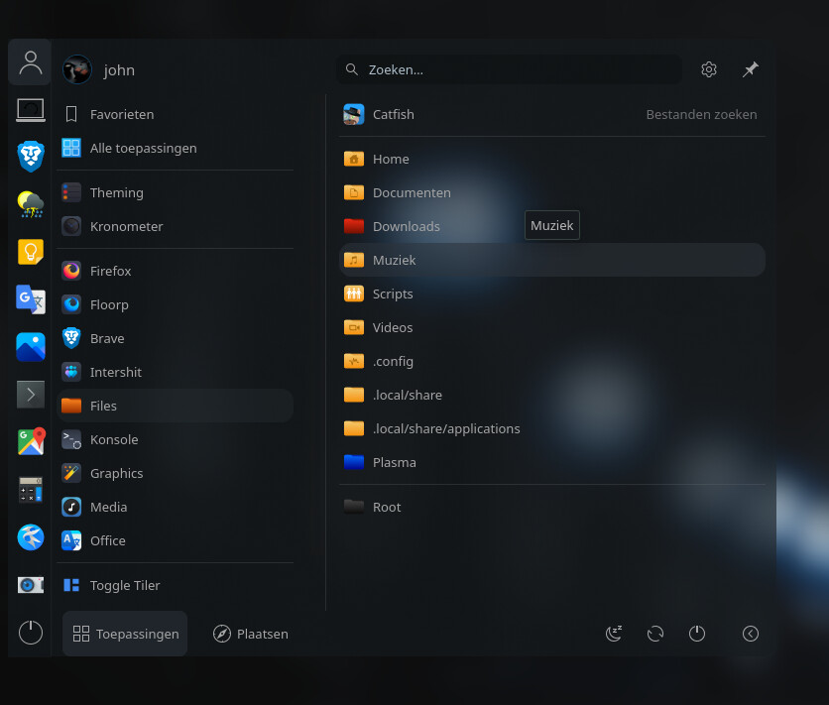Select the Firefox entry
The height and width of the screenshot is (705, 829).
click(175, 271)
